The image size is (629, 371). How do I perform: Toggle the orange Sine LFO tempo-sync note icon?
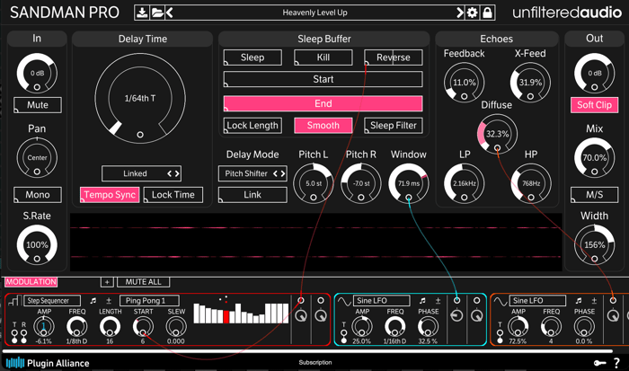pyautogui.click(x=579, y=300)
